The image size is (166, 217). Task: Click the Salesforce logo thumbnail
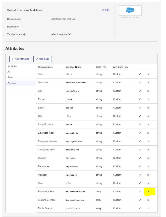tap(130, 10)
